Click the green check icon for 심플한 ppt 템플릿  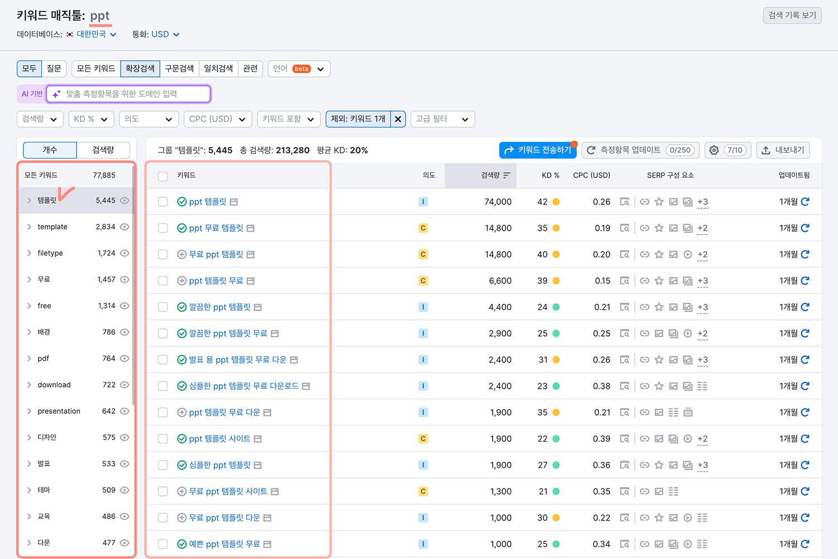coord(182,465)
